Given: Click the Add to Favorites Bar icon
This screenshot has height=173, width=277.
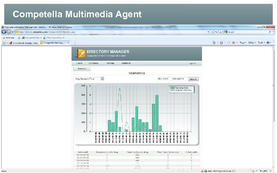Looking at the screenshot, I should click(x=19, y=38).
